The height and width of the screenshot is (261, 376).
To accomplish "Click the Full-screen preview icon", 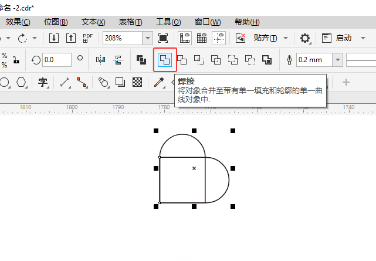I will pos(163,38).
